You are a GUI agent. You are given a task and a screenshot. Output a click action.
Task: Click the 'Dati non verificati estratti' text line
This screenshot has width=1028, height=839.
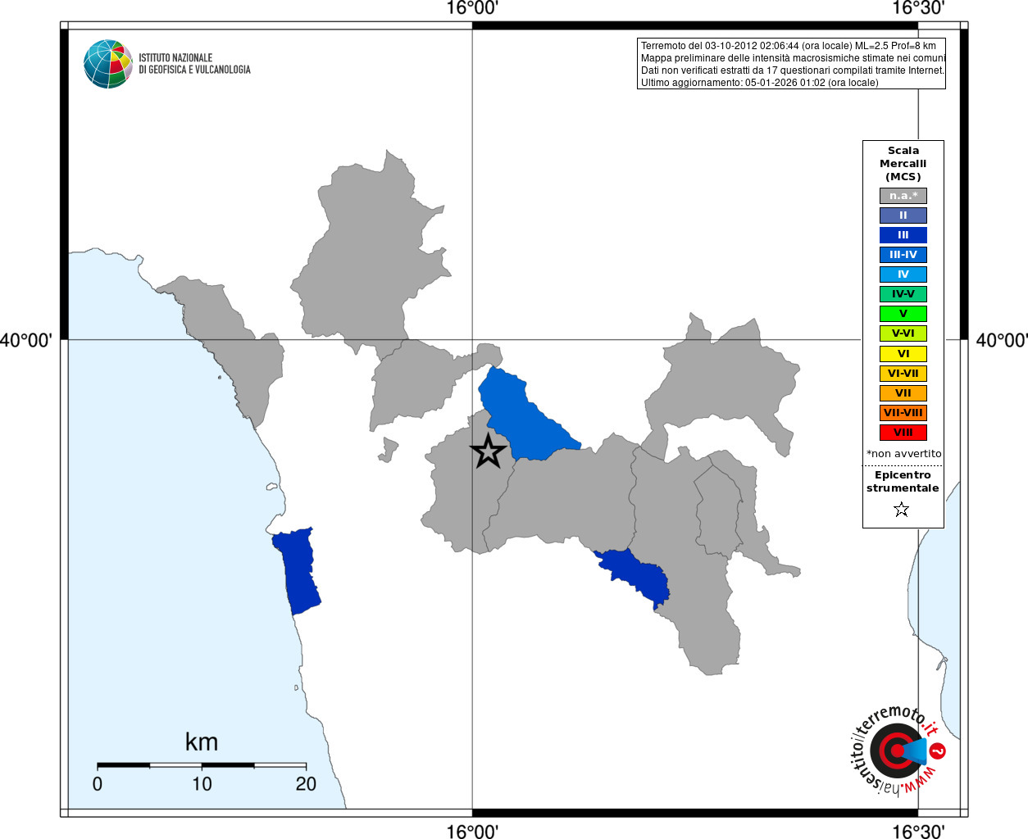click(x=793, y=70)
